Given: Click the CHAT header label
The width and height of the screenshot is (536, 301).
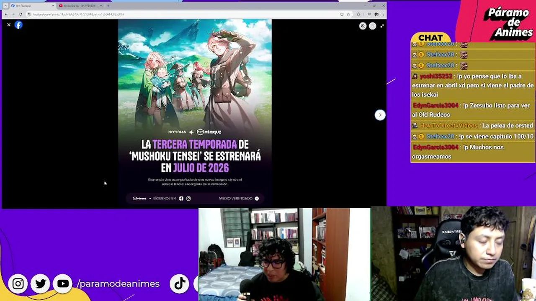Looking at the screenshot, I should pyautogui.click(x=430, y=38).
